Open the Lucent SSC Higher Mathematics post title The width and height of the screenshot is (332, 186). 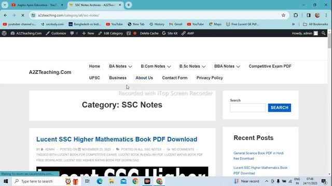click(x=117, y=139)
